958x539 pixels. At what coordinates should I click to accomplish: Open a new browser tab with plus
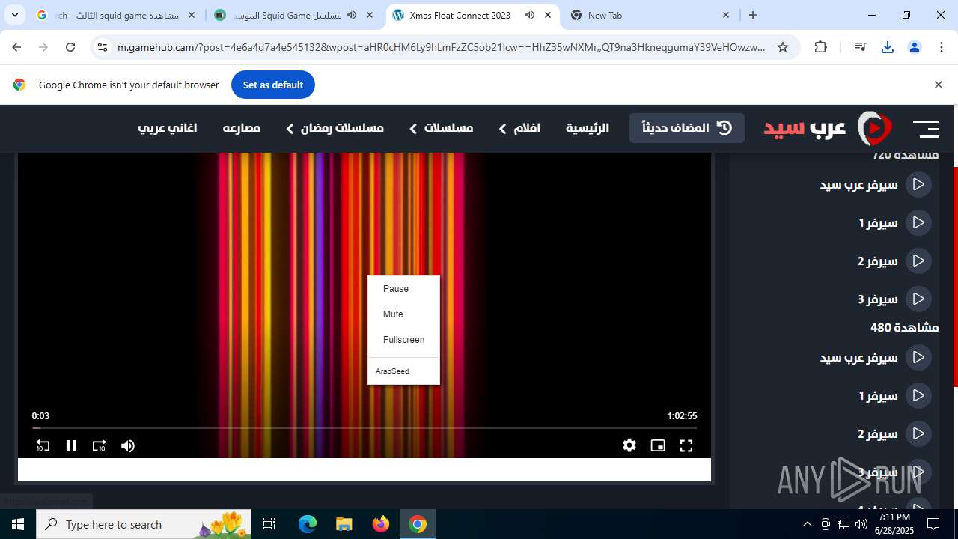[753, 15]
